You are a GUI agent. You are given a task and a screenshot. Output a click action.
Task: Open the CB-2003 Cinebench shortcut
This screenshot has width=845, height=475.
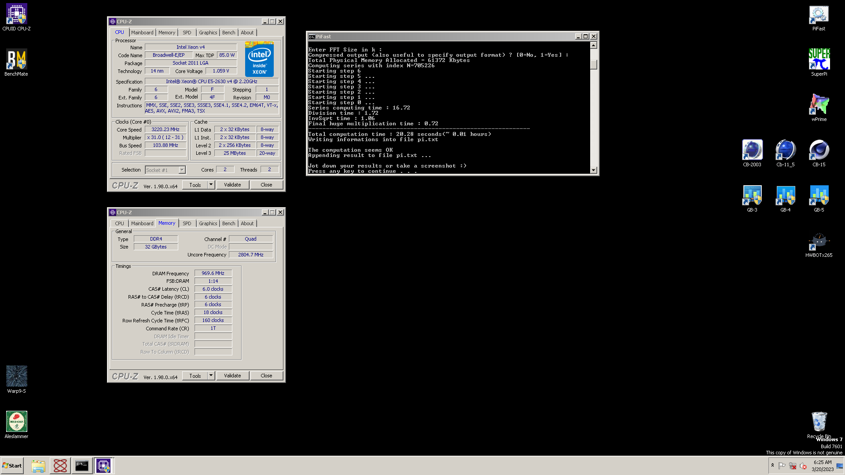[752, 153]
